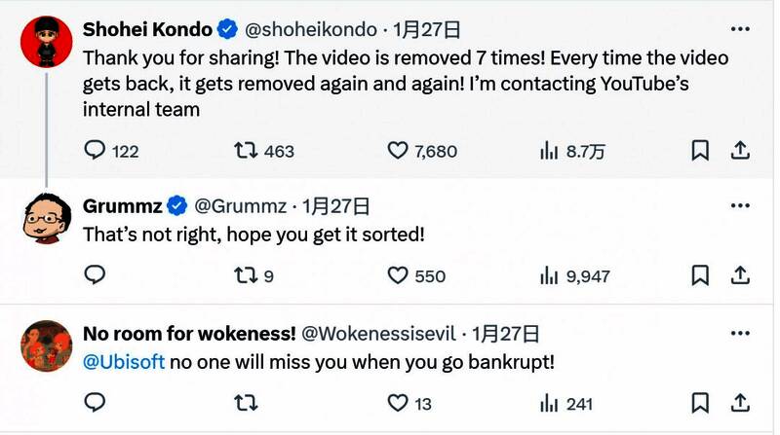This screenshot has height=435, width=780.
Task: Bookmark Grummz's reply
Action: click(700, 275)
